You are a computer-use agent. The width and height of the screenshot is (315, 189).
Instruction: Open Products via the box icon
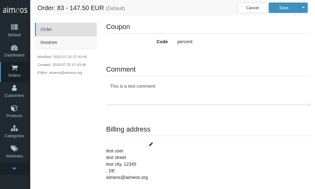pos(14,108)
